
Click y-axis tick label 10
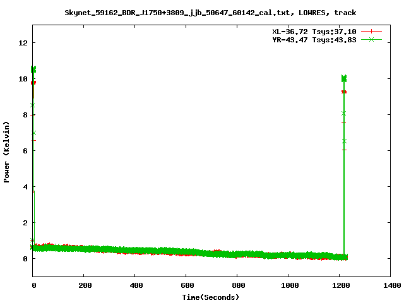23,79
